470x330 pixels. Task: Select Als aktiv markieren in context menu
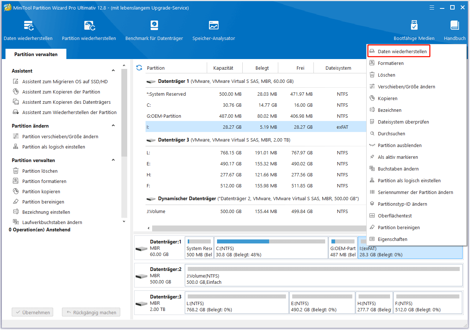point(416,157)
